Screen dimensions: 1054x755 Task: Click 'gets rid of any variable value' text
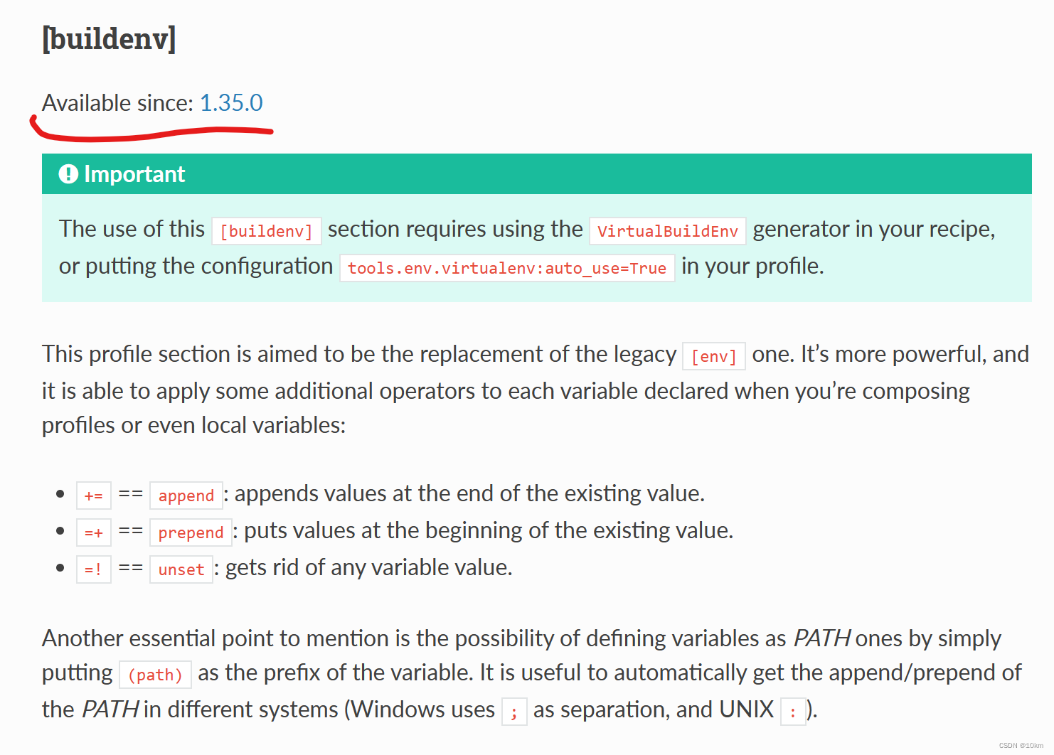(368, 567)
